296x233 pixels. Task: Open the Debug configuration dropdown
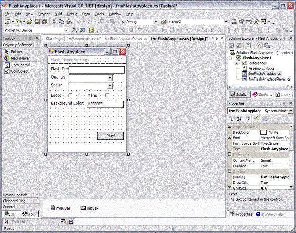(x=156, y=22)
